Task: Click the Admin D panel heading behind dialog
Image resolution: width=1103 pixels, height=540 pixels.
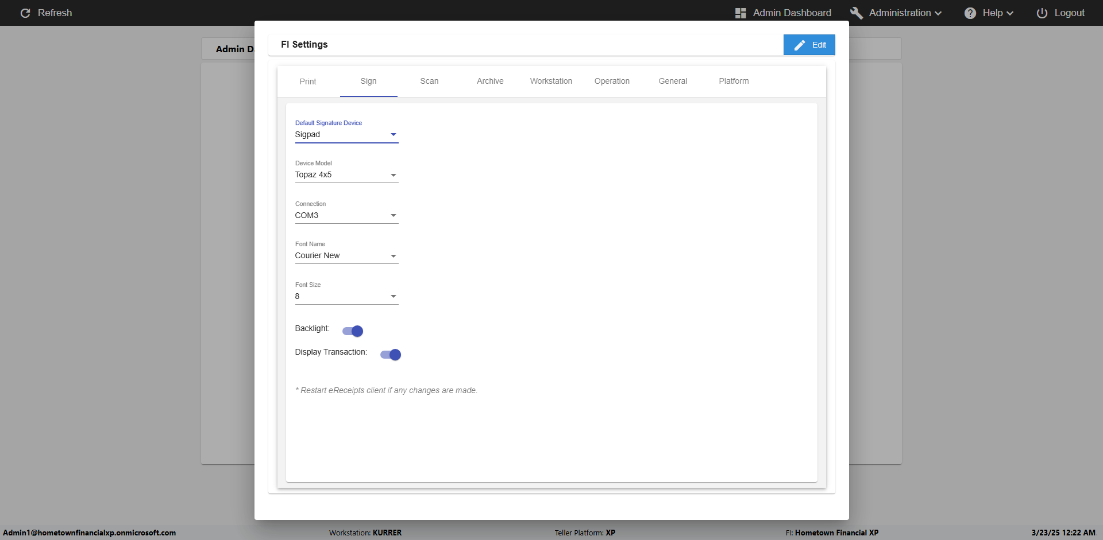Action: (235, 49)
